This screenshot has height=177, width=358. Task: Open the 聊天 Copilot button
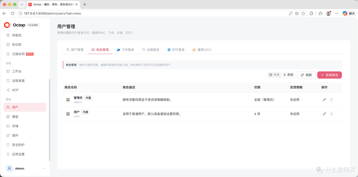click(x=349, y=14)
